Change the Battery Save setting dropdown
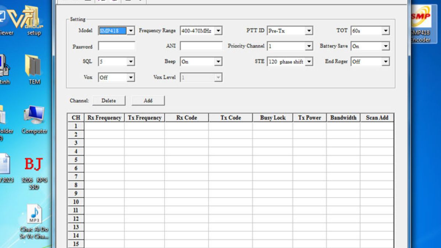Screen dimensions: 441x248 tap(385, 46)
